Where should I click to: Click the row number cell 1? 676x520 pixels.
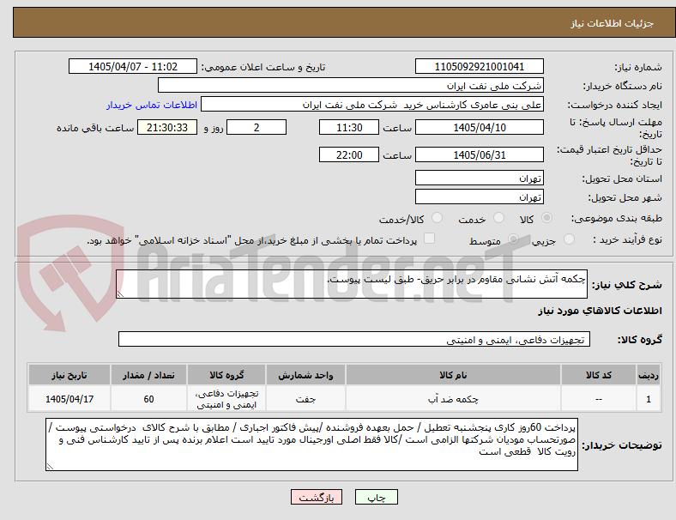coord(648,399)
